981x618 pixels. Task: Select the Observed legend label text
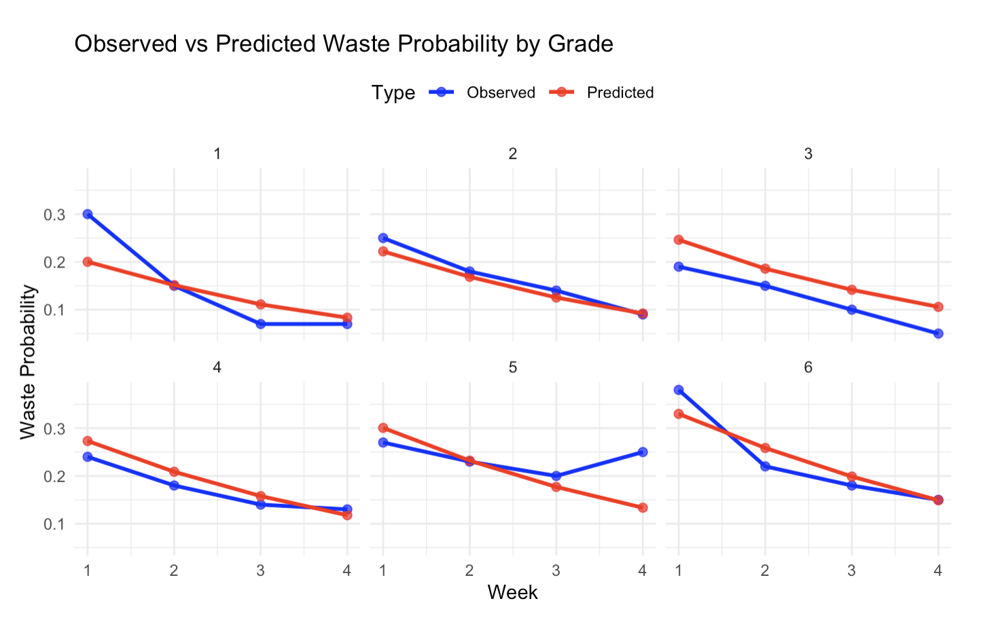tap(501, 93)
